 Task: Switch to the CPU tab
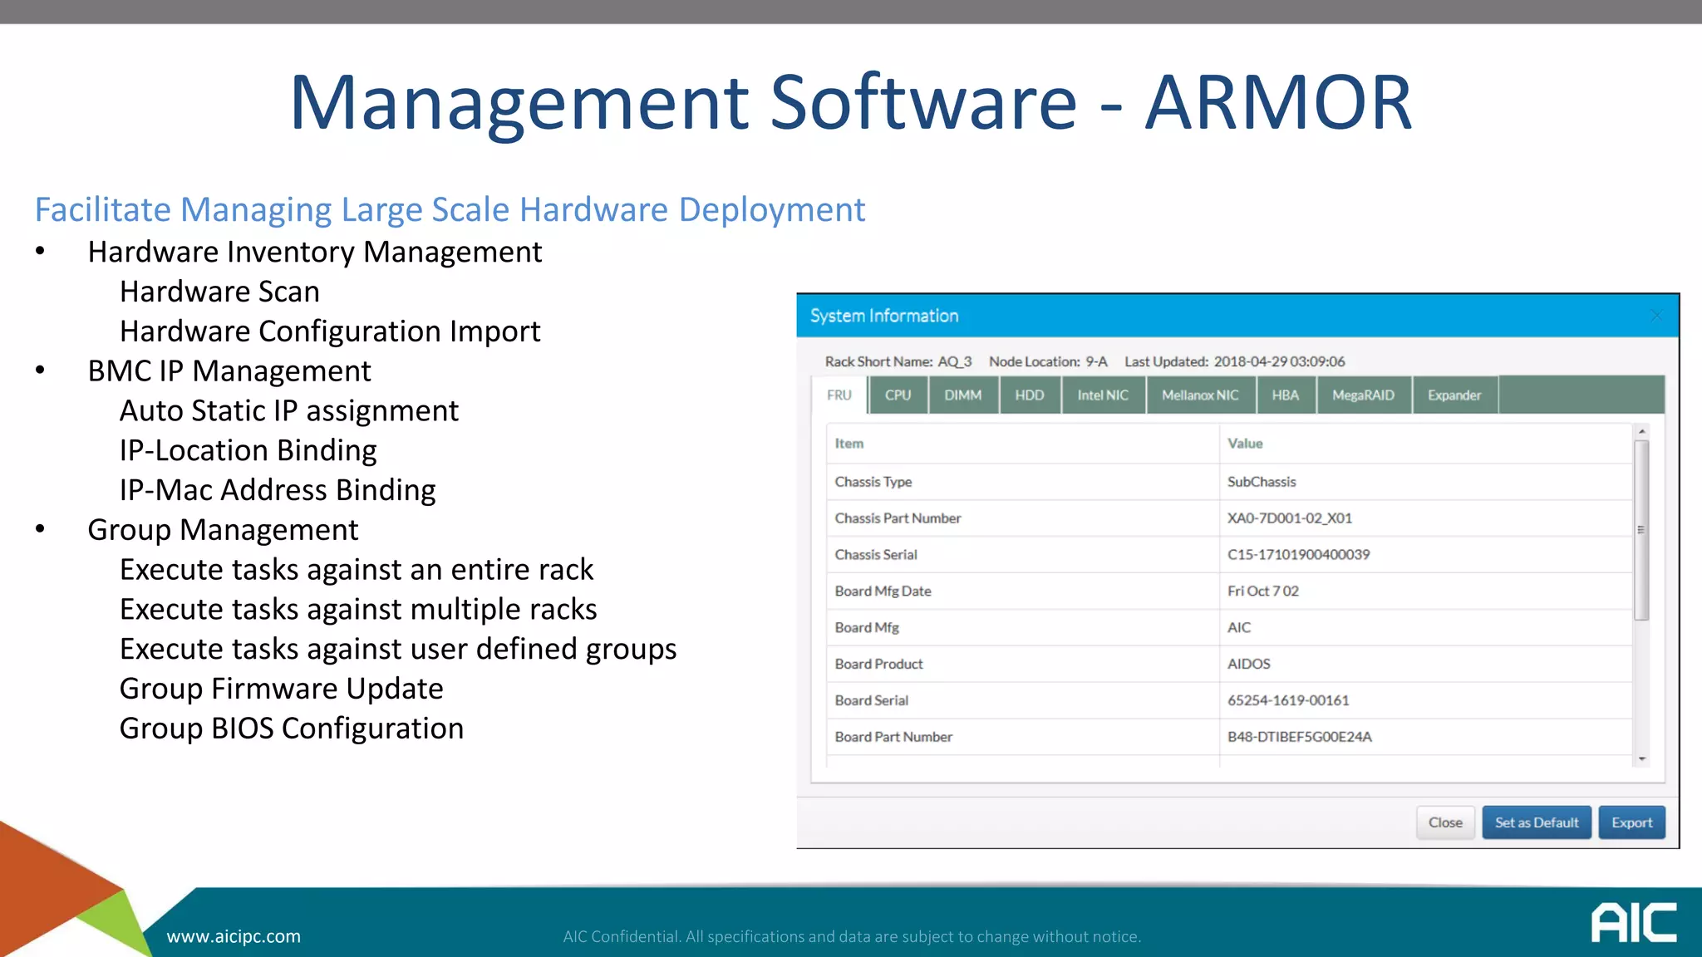[898, 395]
